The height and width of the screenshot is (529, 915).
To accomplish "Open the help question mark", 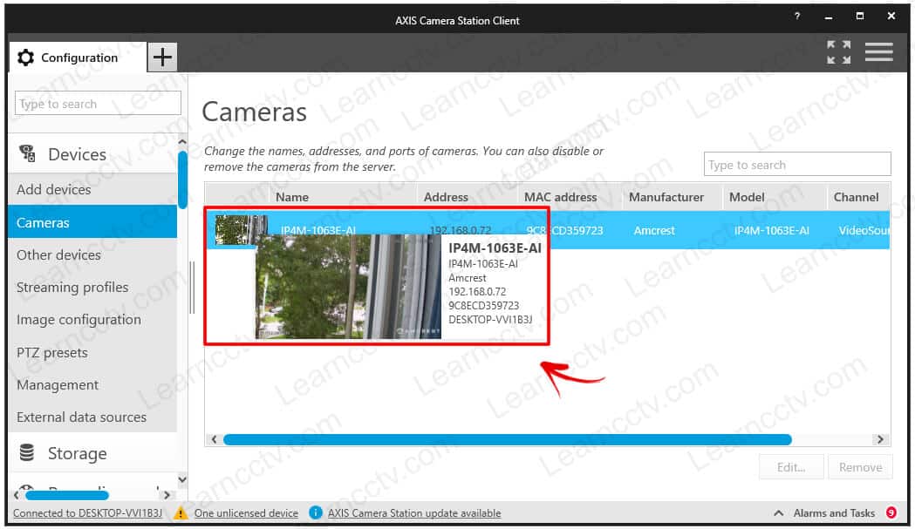I will coord(797,17).
